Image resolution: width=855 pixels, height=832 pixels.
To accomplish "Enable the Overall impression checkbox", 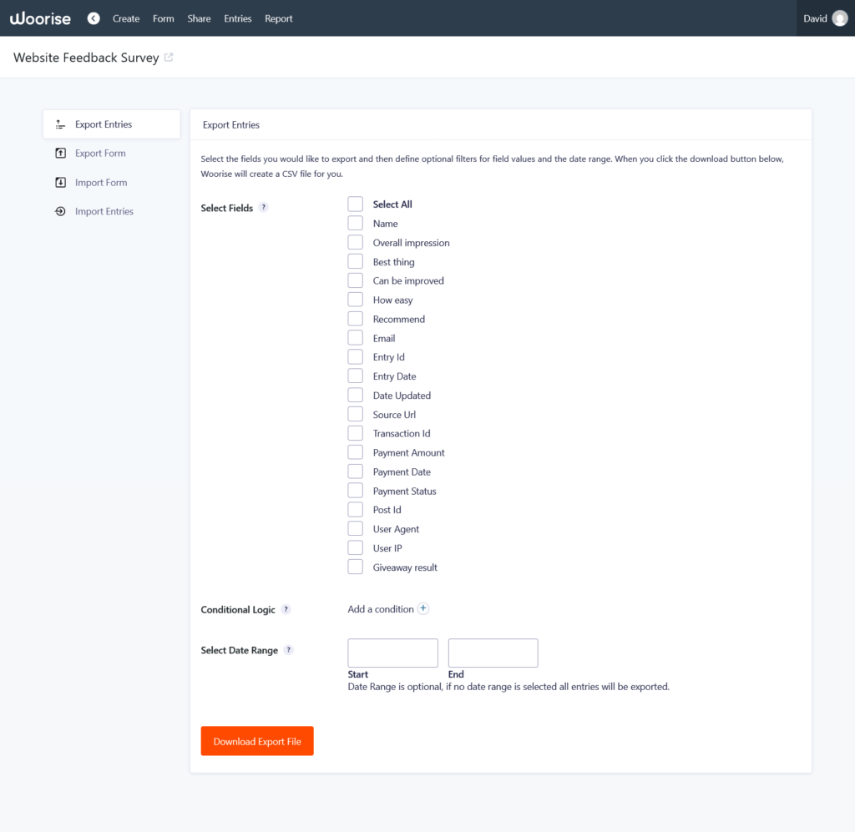I will 356,243.
